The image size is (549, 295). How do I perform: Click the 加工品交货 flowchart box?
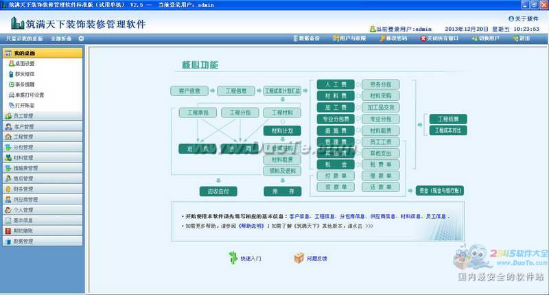381,108
